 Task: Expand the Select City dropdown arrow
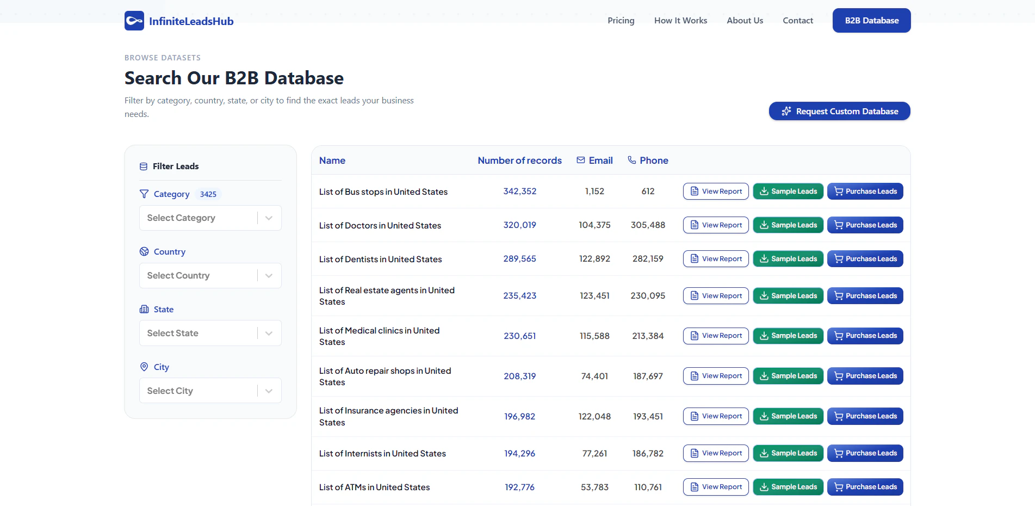click(x=269, y=391)
